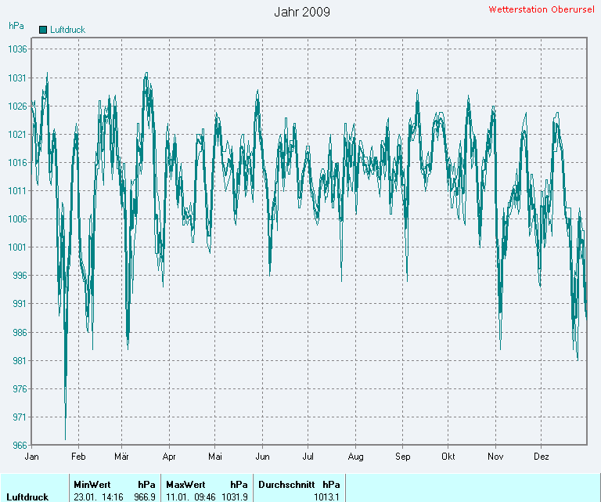Click the y-axis value 1001
Viewport: 601px width, 502px height.
[x=18, y=247]
